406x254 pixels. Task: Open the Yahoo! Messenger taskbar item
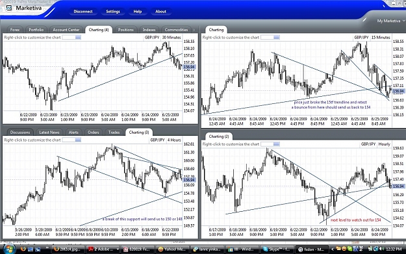[x=173, y=249]
